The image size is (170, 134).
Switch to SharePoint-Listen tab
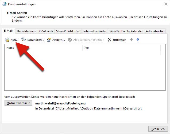point(68,31)
